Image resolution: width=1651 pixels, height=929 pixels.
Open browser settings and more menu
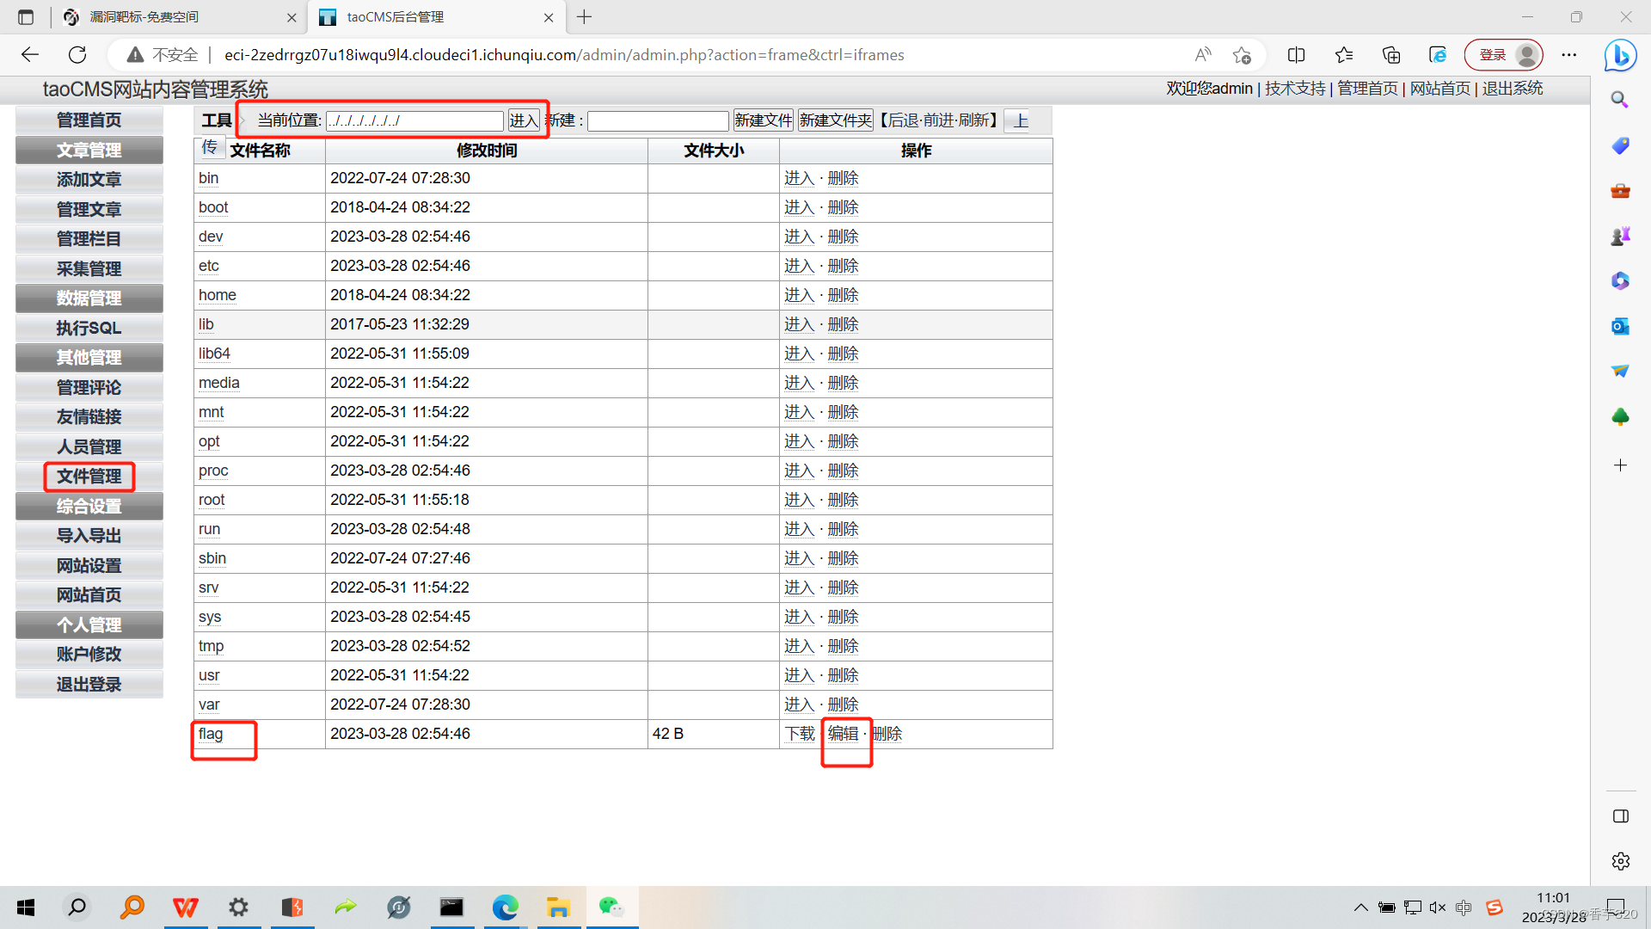tap(1569, 54)
